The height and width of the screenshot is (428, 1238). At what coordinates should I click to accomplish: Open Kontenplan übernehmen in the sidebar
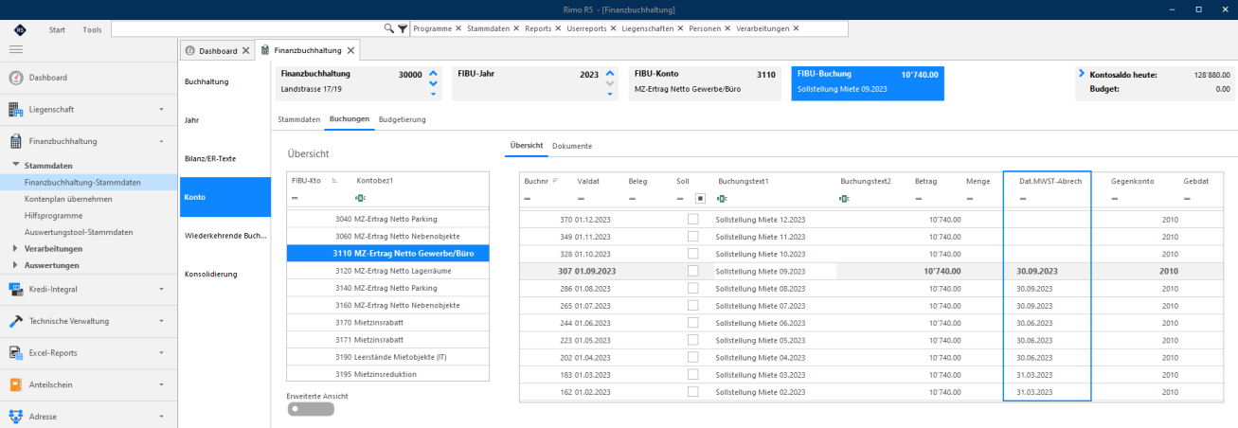coord(68,199)
